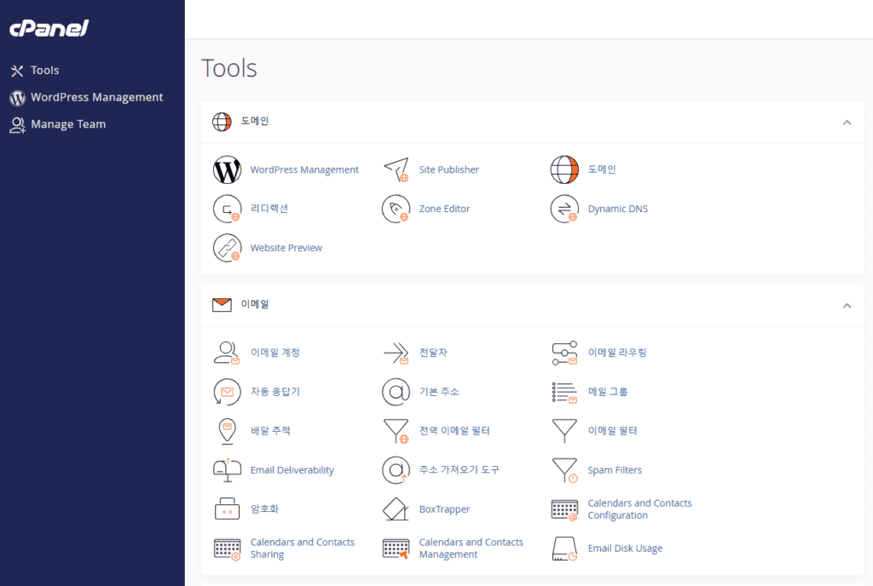
Task: Click the Calendars and Contacts Management link
Action: 471,549
